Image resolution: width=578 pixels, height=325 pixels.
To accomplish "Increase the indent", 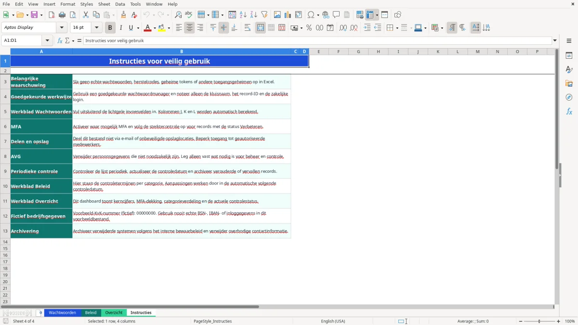I will coord(367,28).
